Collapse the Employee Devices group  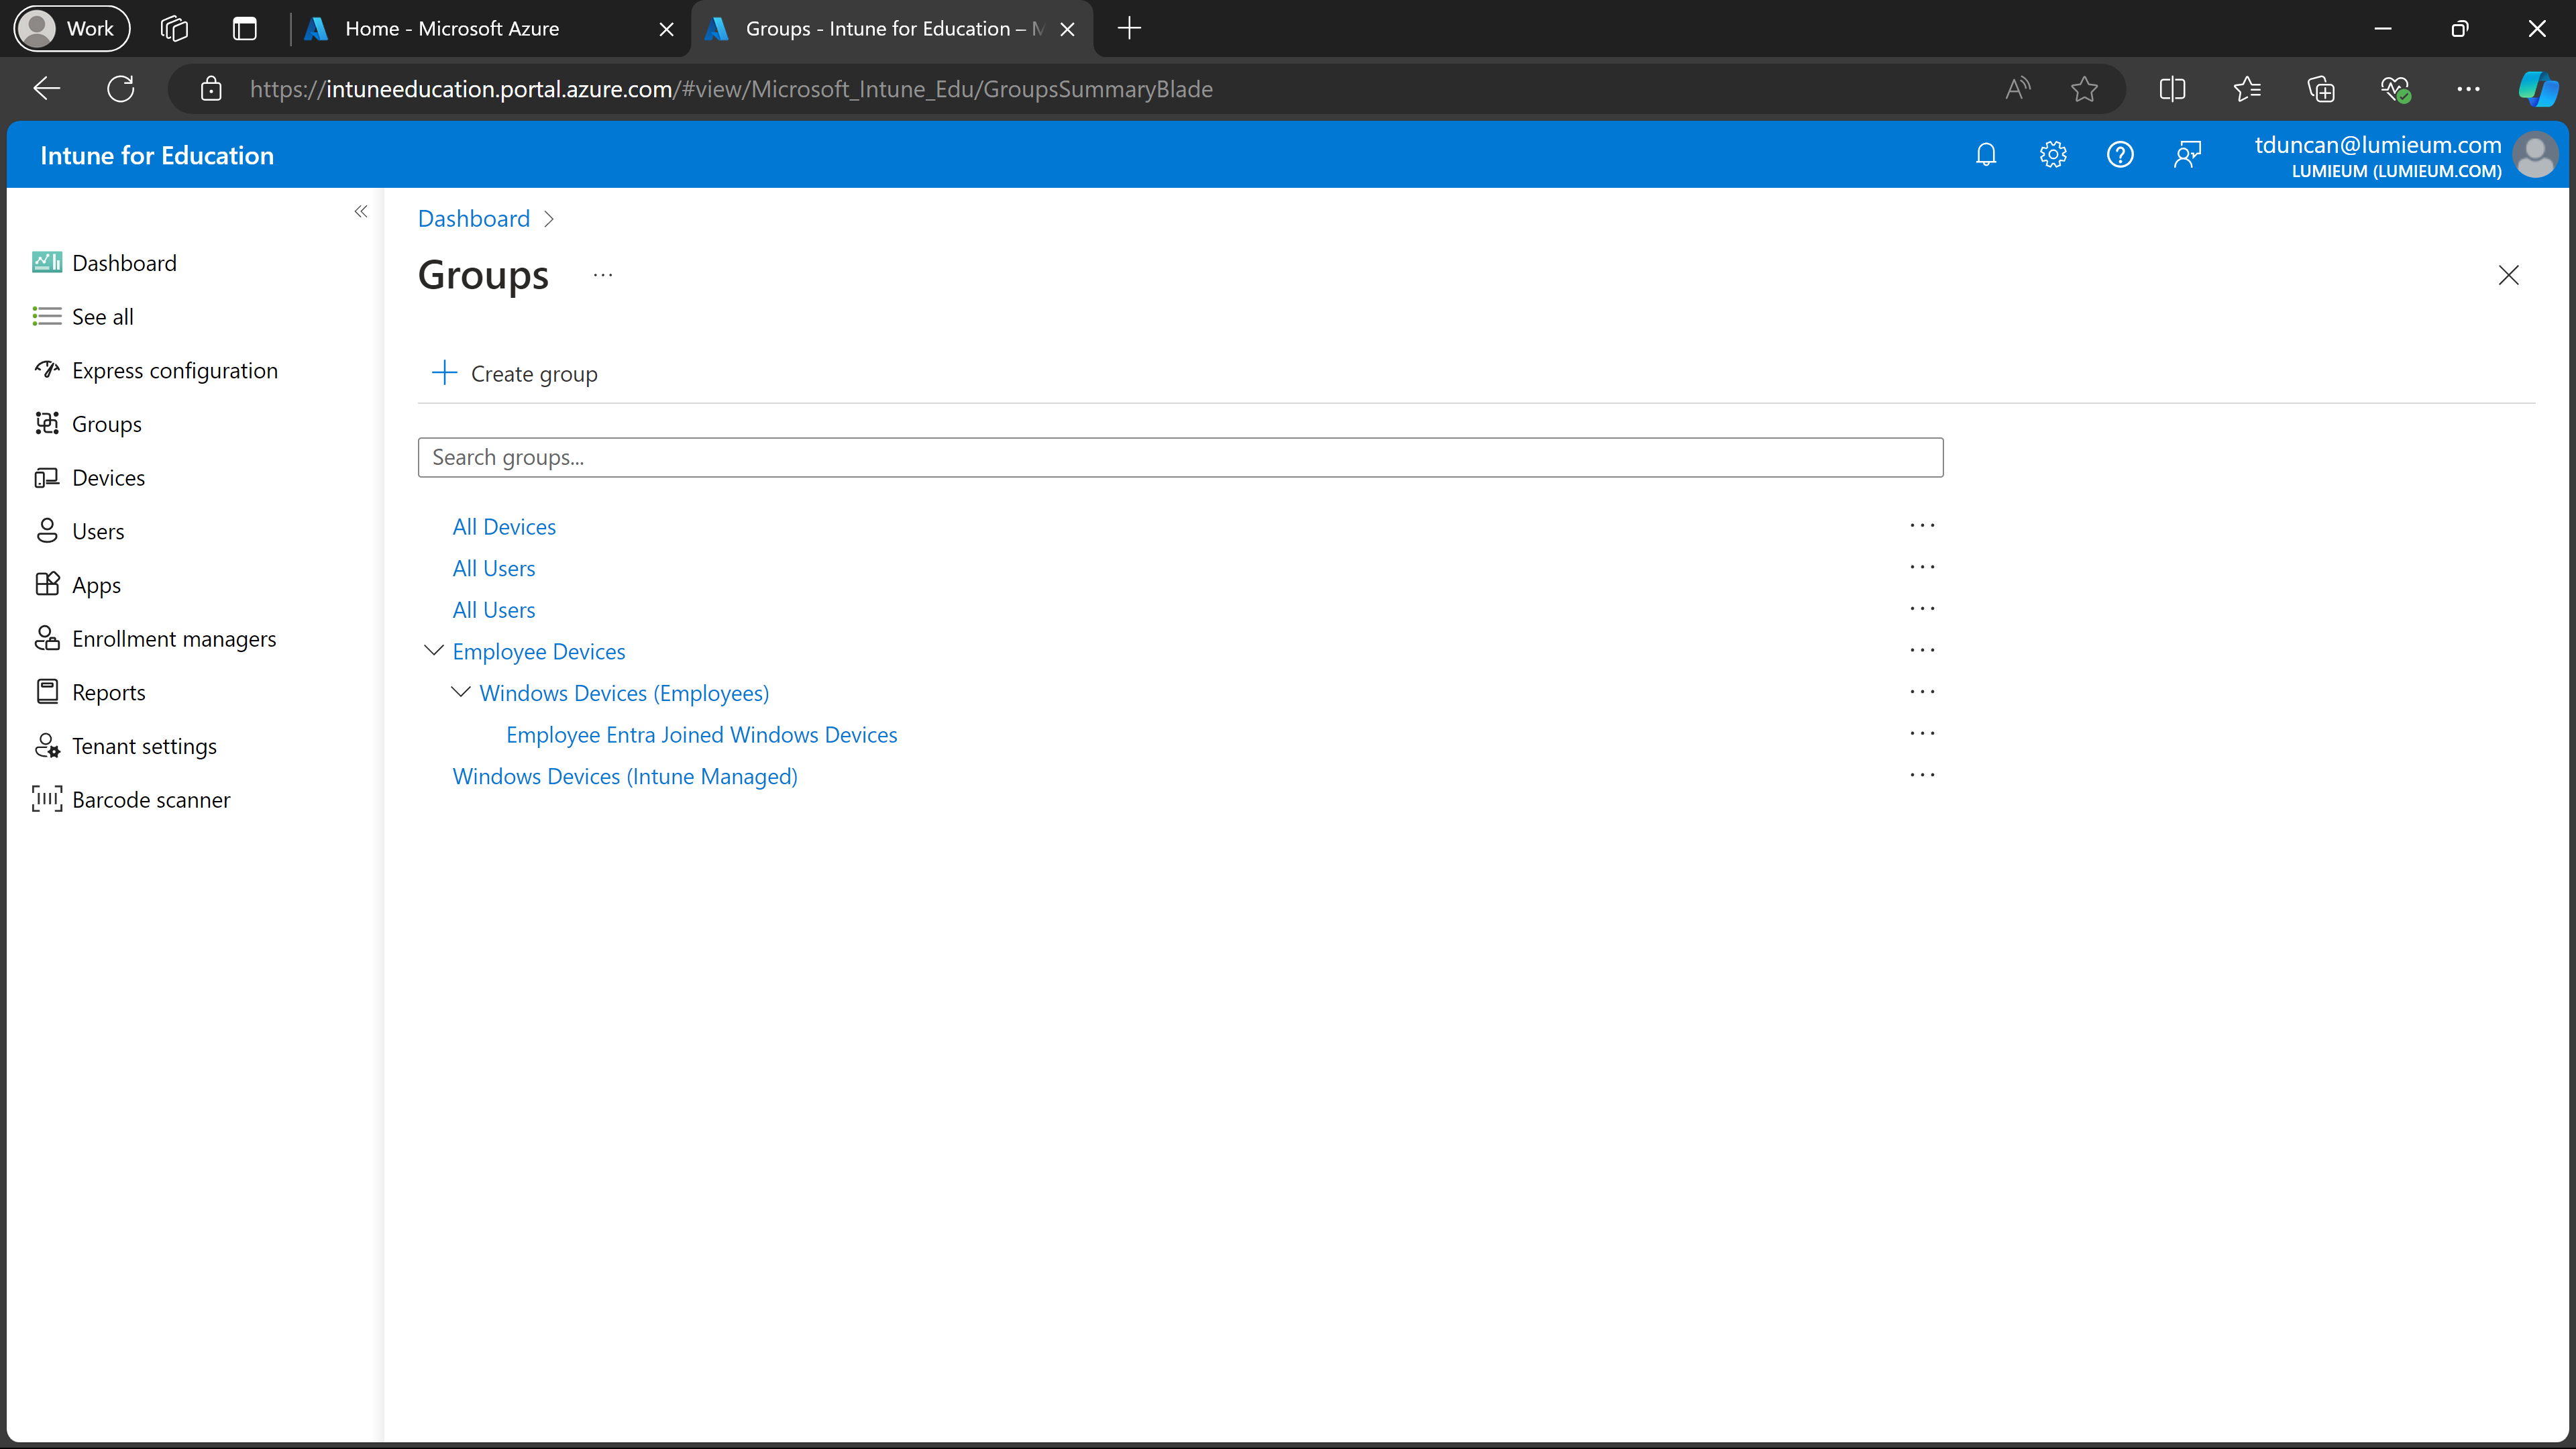point(434,651)
